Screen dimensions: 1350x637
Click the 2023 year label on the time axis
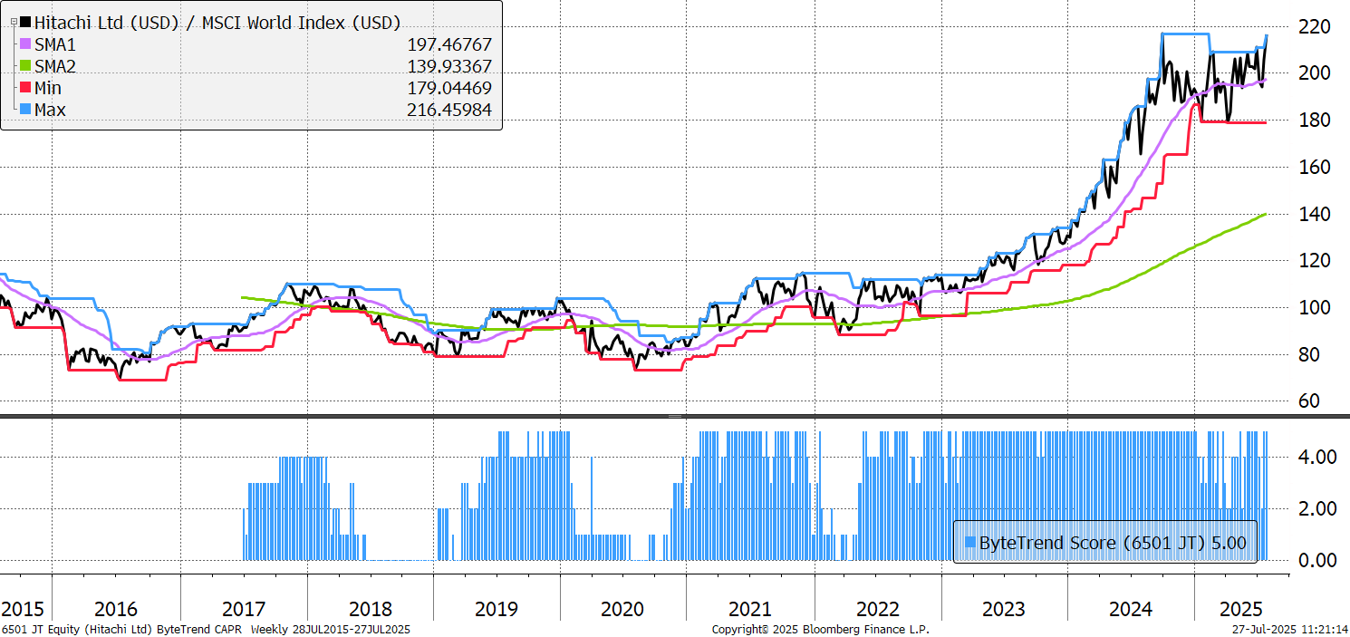coord(1004,608)
